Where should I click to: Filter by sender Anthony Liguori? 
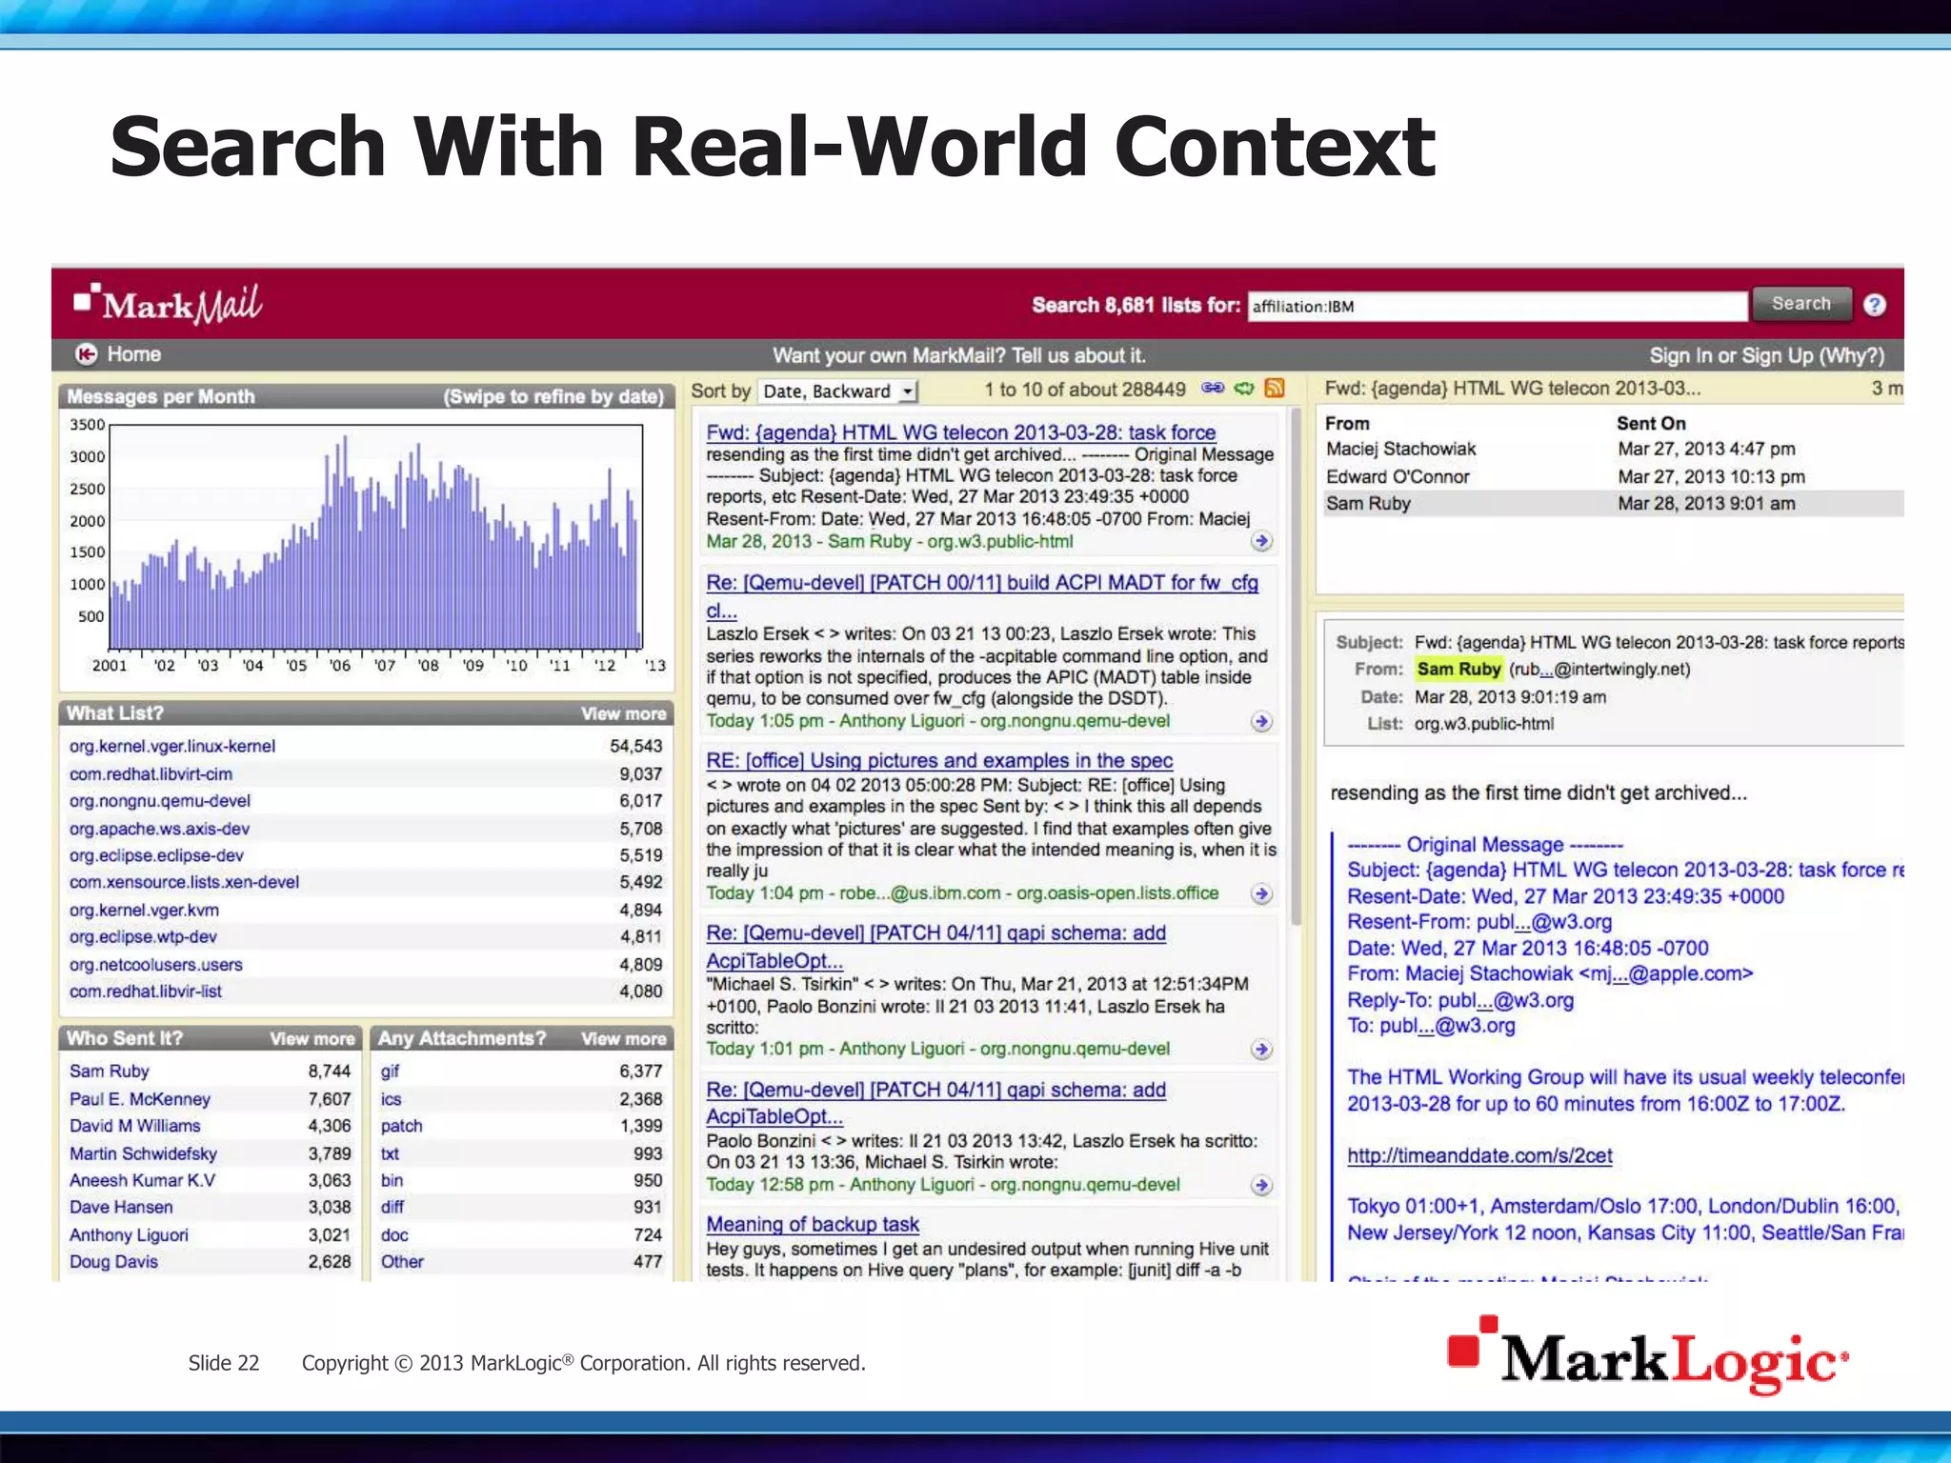(x=129, y=1234)
